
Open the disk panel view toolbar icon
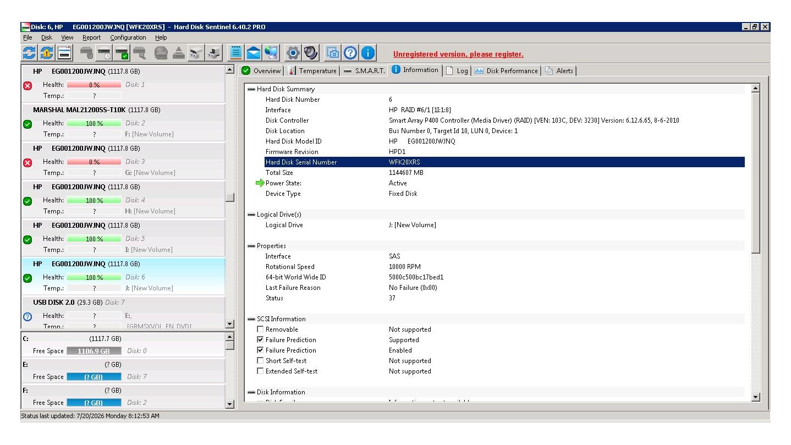pos(65,53)
